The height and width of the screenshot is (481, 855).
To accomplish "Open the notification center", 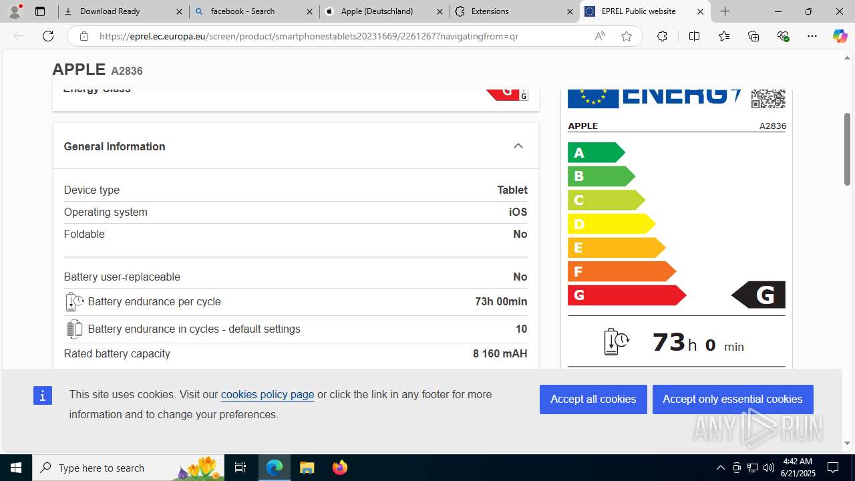I will 833,468.
